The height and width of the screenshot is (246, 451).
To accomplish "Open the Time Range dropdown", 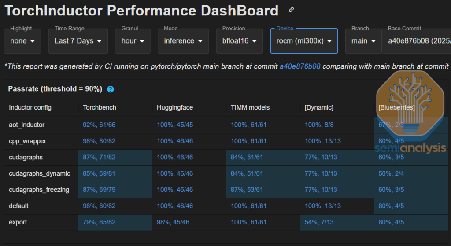I will 78,41.
